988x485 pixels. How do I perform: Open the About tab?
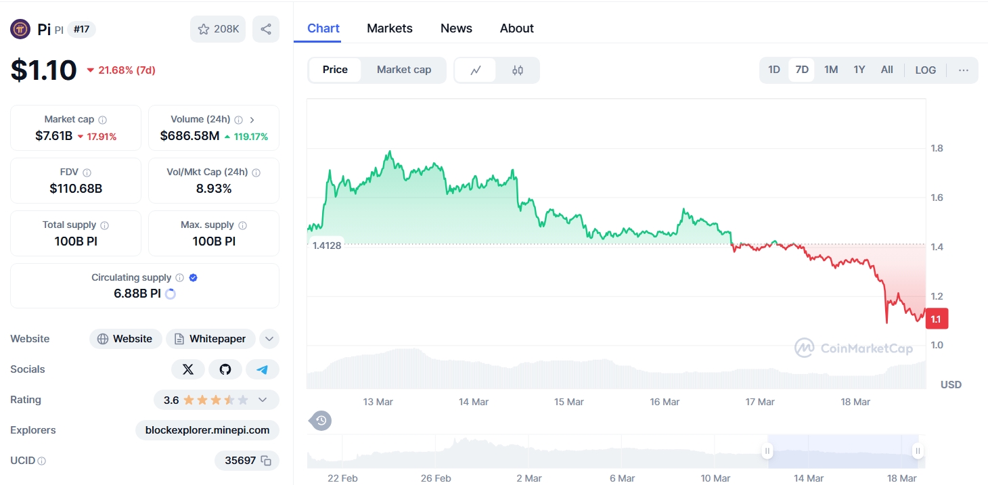pyautogui.click(x=517, y=28)
